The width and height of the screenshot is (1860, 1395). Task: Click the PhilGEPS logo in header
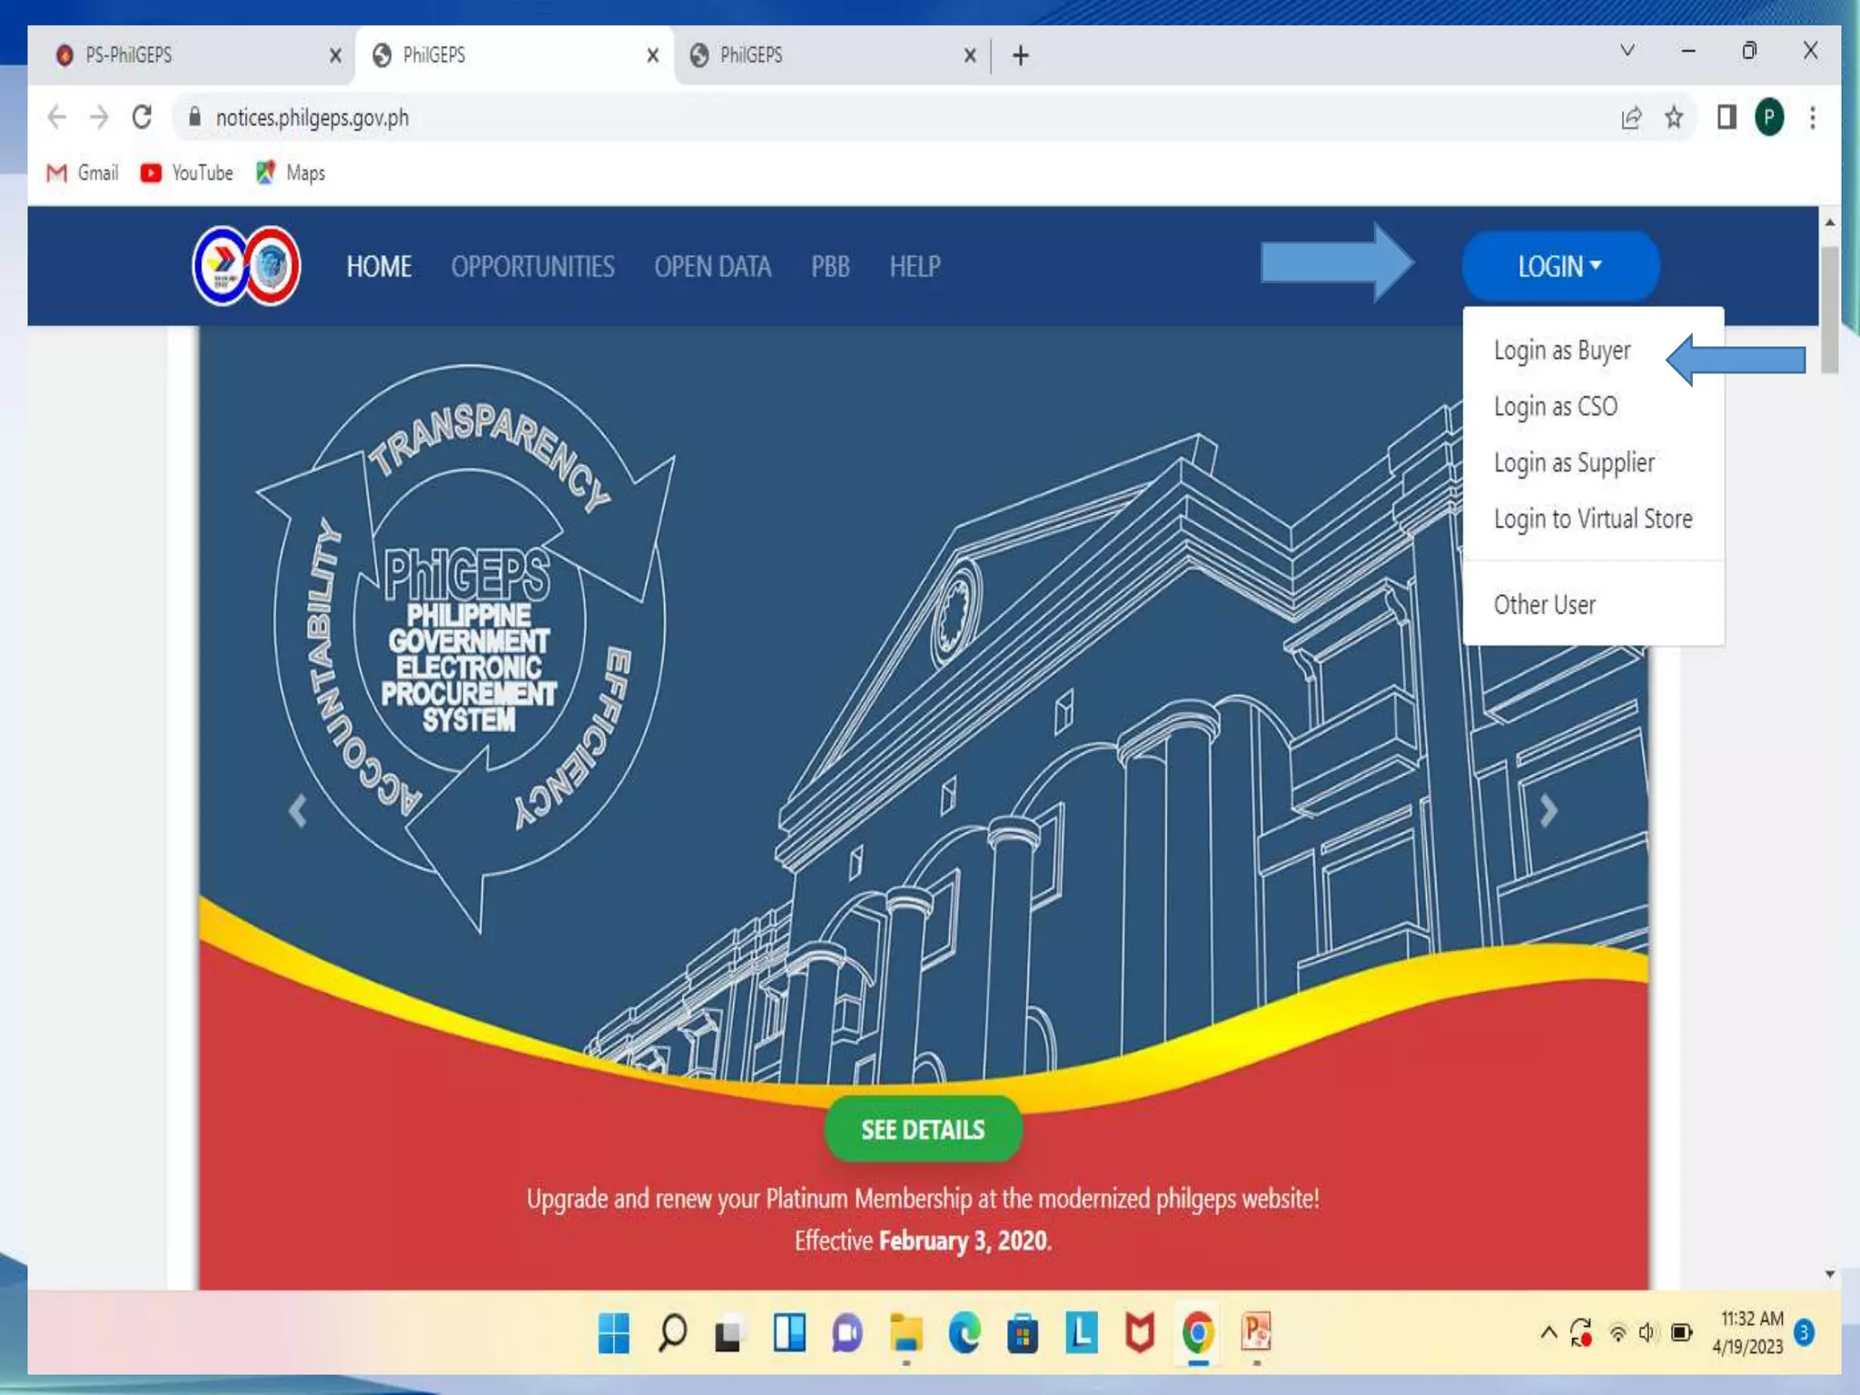[x=246, y=266]
